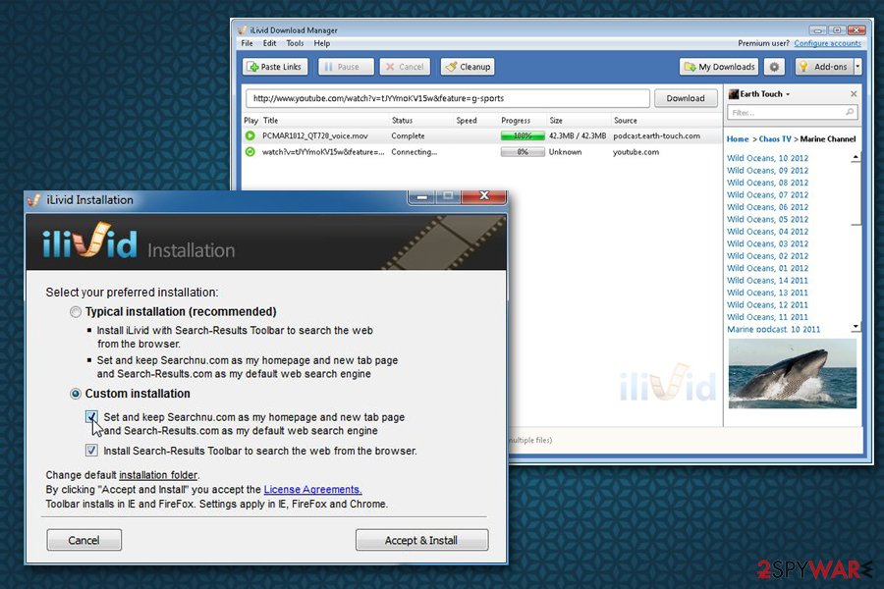The image size is (884, 589).
Task: Sort downloads by Progress column
Action: tap(516, 121)
